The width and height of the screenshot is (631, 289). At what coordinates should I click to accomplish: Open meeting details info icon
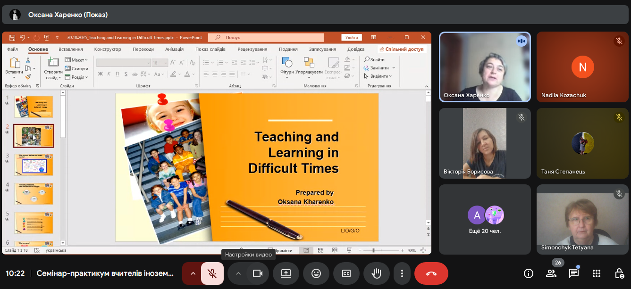[529, 273]
